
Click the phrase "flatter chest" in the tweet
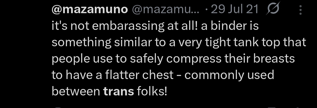[139, 75]
